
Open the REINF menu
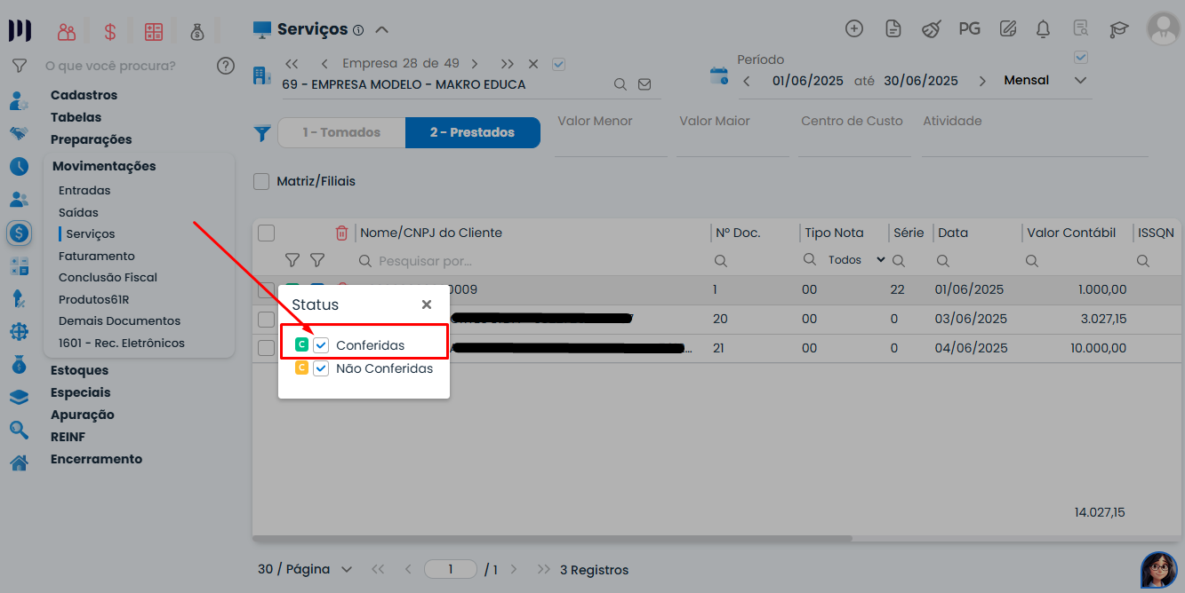pos(68,437)
